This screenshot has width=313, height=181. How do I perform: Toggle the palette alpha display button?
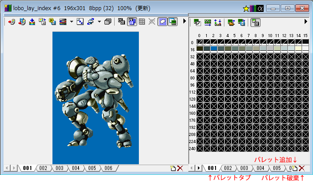pos(255,23)
